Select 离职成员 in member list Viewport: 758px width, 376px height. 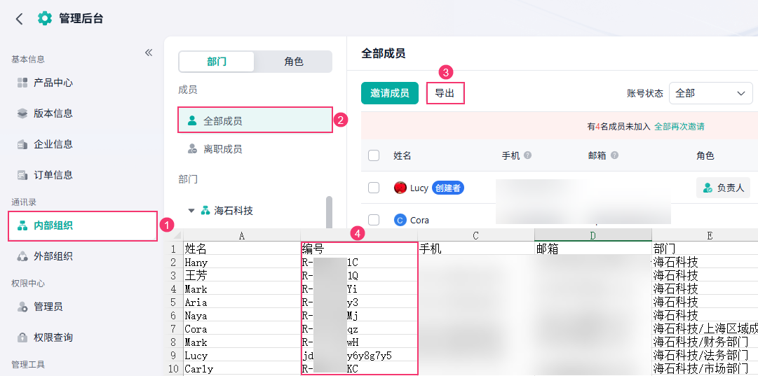[222, 149]
